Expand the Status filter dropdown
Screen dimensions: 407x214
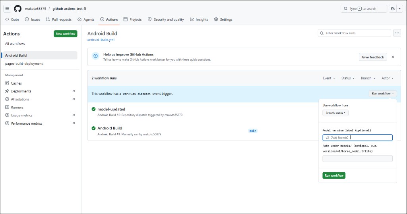[348, 78]
